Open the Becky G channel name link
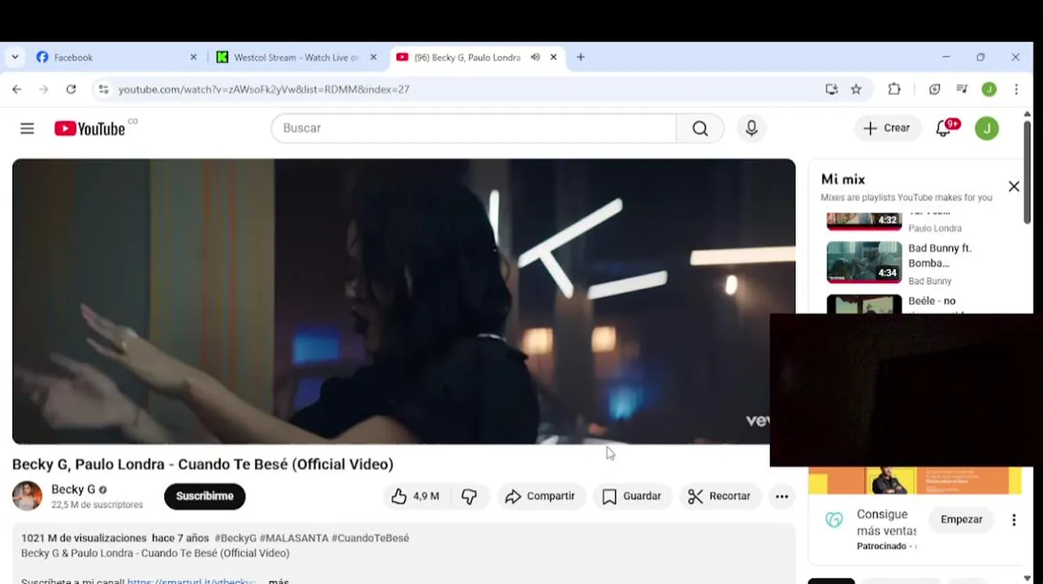 coord(73,489)
